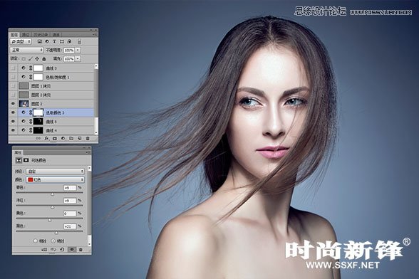Hide the 曲线 5 layer
Image resolution: width=419 pixels, height=279 pixels.
coord(13,122)
